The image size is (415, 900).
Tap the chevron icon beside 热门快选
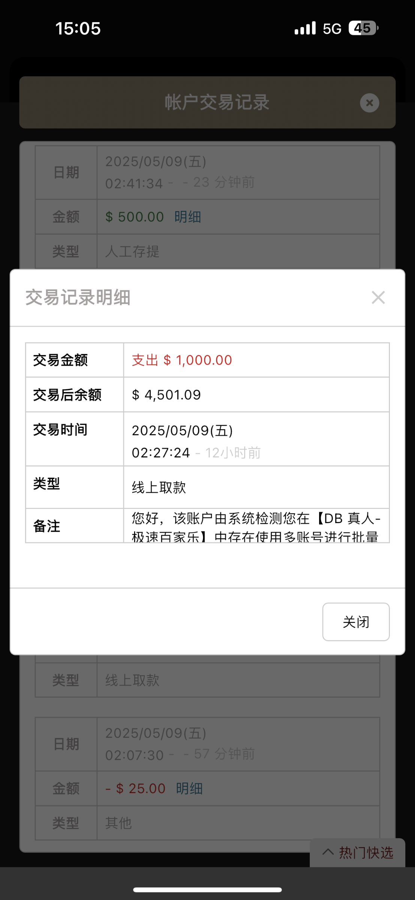(x=328, y=852)
